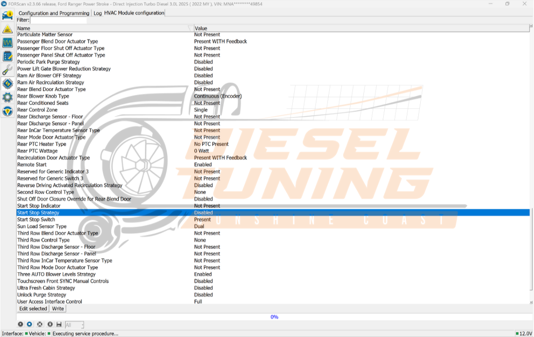Switch to the Log tab
Viewport: 534px width, 337px height.
(98, 13)
